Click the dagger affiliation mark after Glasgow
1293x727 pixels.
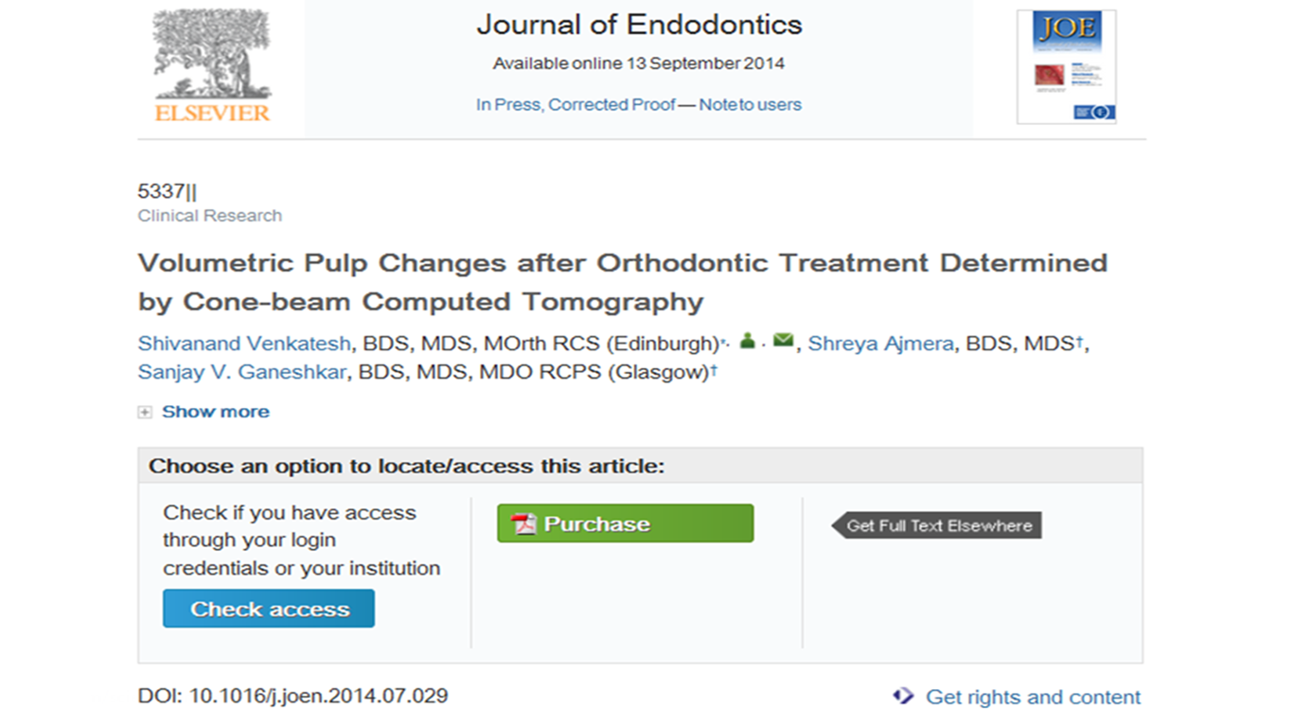[714, 369]
